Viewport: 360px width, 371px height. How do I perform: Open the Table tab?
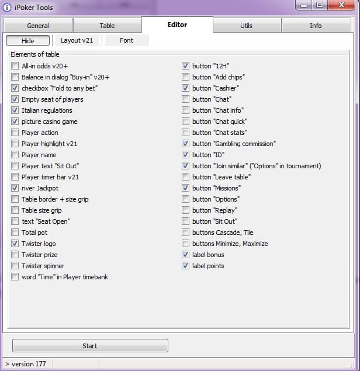pos(107,26)
